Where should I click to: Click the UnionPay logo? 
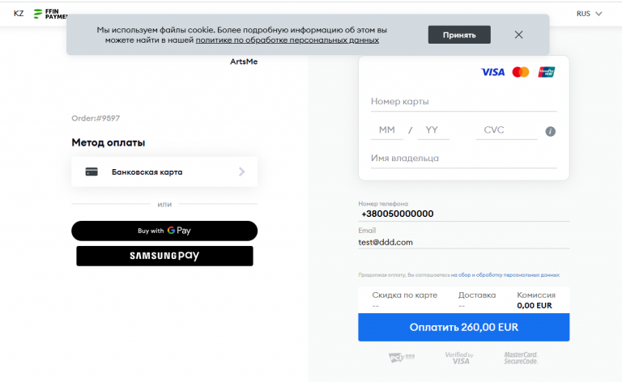pos(547,72)
